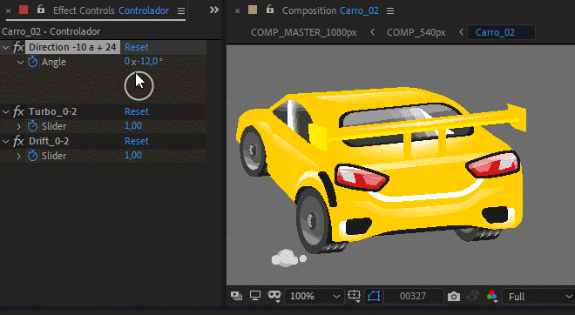Screen dimensions: 575x315
Task: Toggle the Turbo_0-2 Slider stopwatch
Action: coord(32,126)
